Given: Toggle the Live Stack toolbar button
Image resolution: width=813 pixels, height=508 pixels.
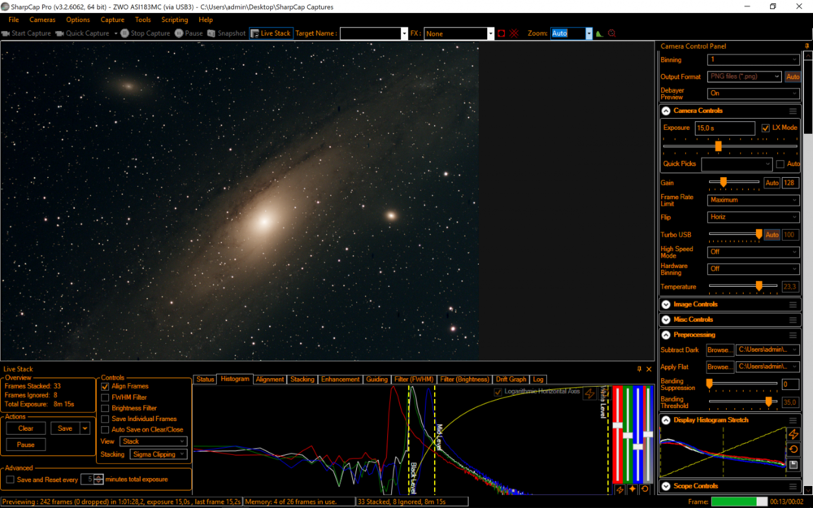Looking at the screenshot, I should click(271, 33).
